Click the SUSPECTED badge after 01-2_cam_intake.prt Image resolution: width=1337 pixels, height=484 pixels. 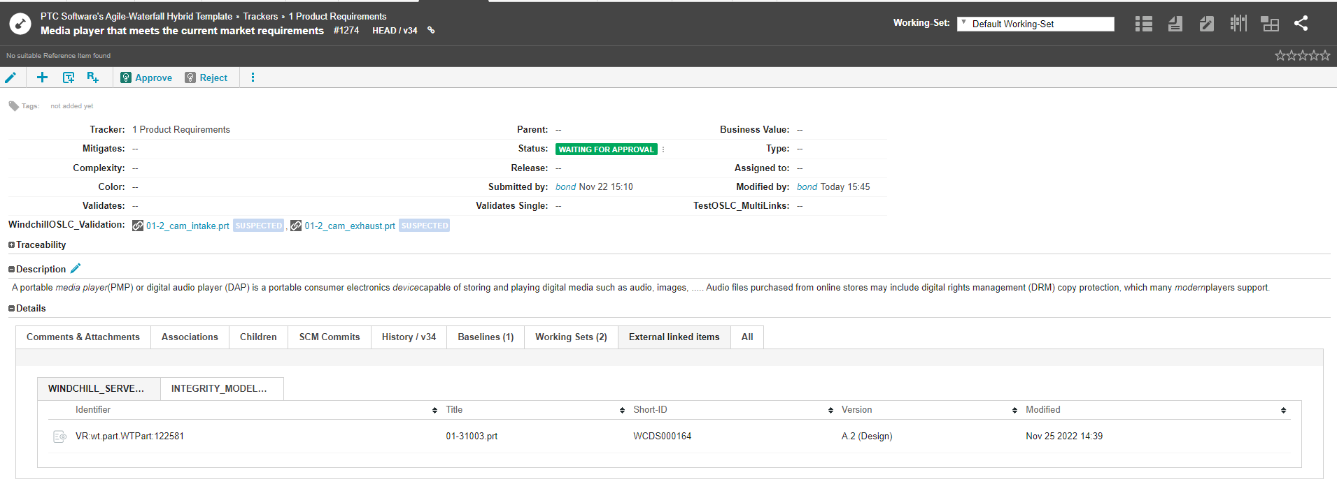(x=259, y=226)
